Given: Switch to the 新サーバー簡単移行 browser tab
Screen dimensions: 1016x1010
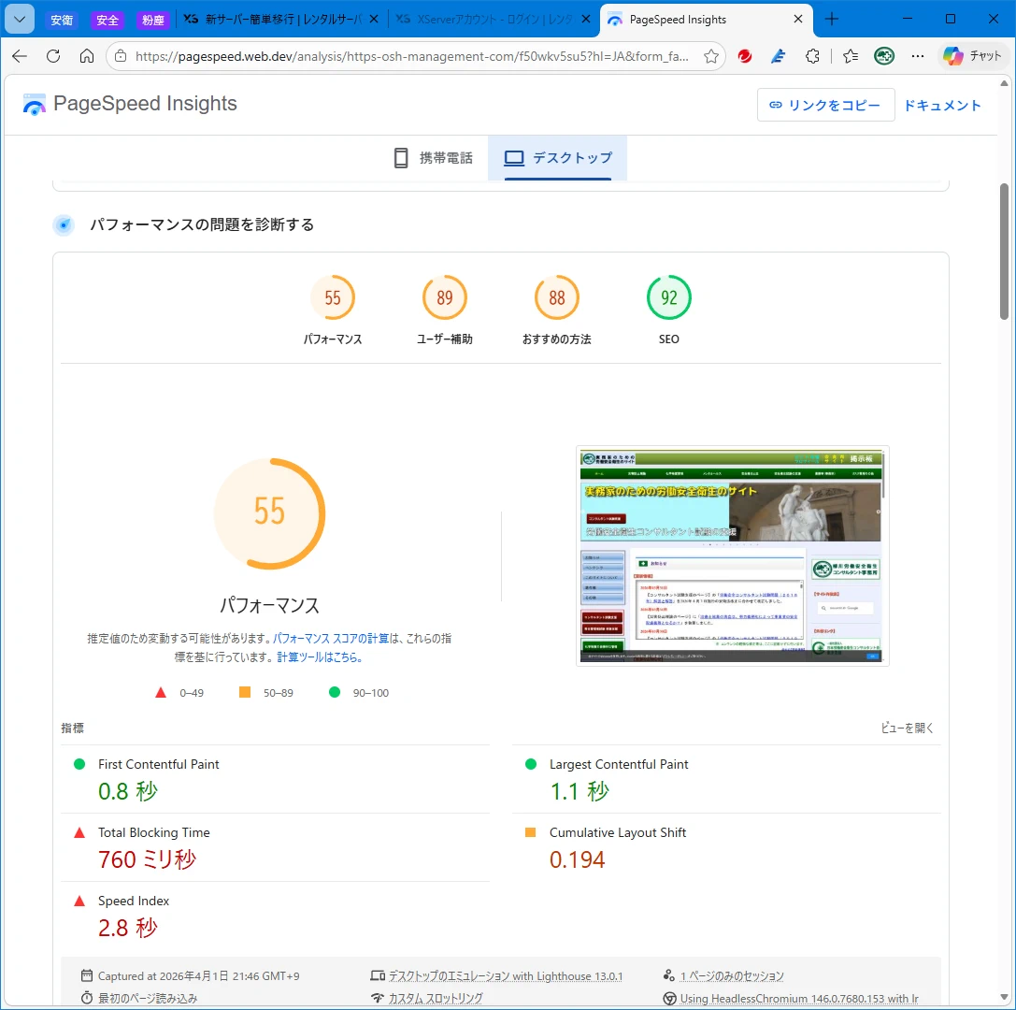Looking at the screenshot, I should tap(280, 19).
